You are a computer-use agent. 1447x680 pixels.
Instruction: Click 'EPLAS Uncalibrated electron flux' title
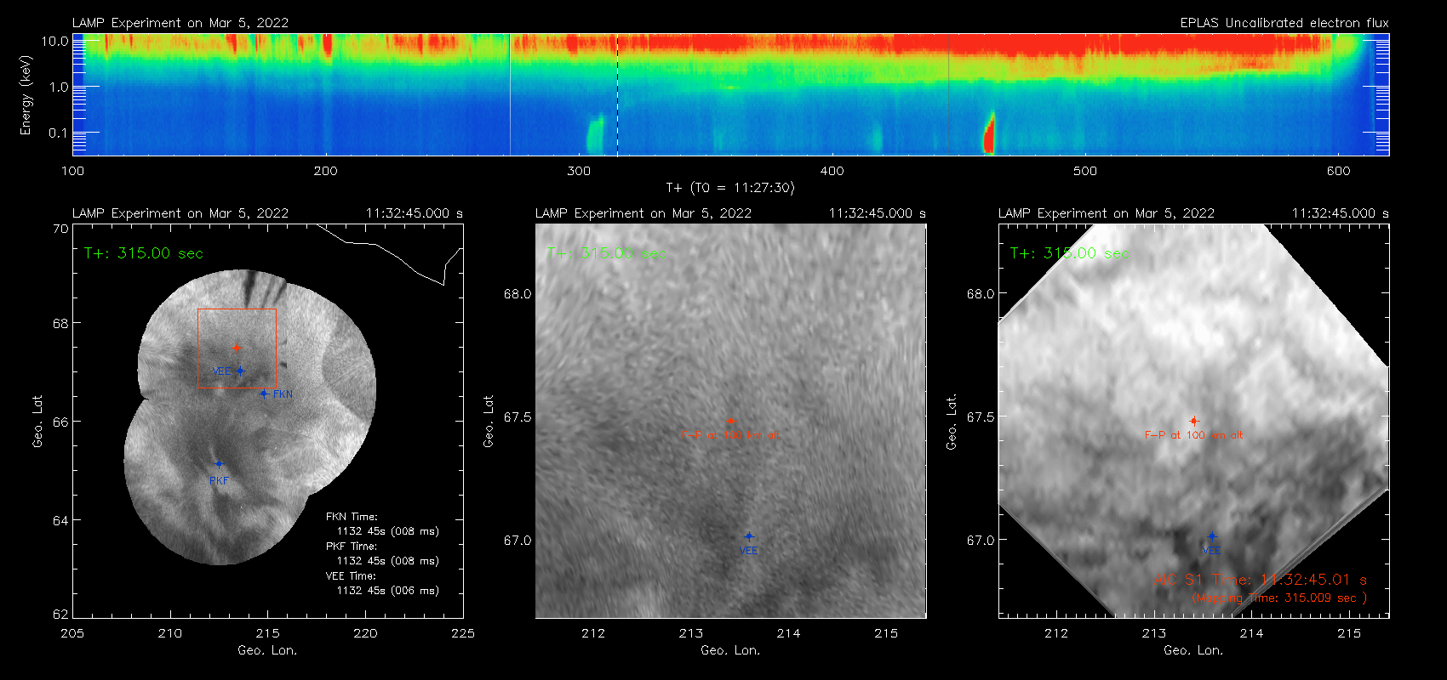pos(1284,23)
